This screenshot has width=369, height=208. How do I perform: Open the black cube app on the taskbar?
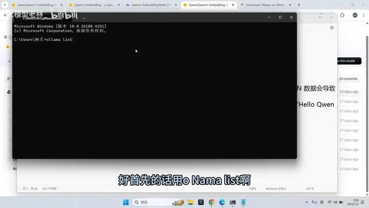(201, 202)
